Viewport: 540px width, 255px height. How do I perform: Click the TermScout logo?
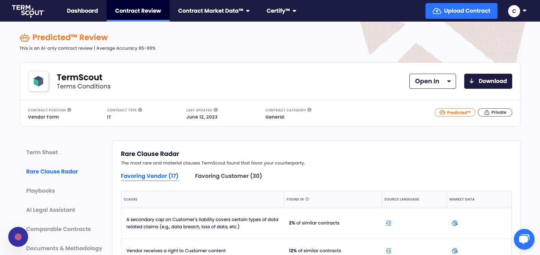click(x=28, y=11)
